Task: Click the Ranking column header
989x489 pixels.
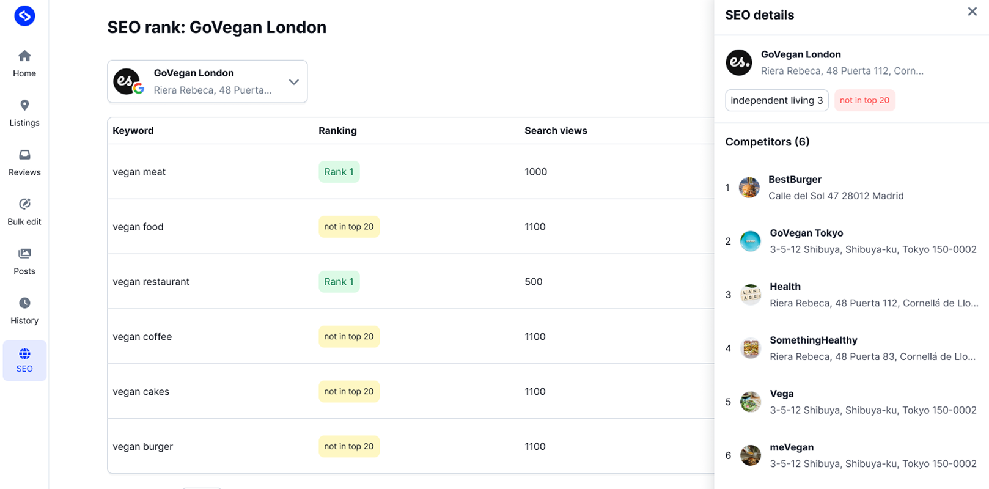Action: click(x=337, y=131)
